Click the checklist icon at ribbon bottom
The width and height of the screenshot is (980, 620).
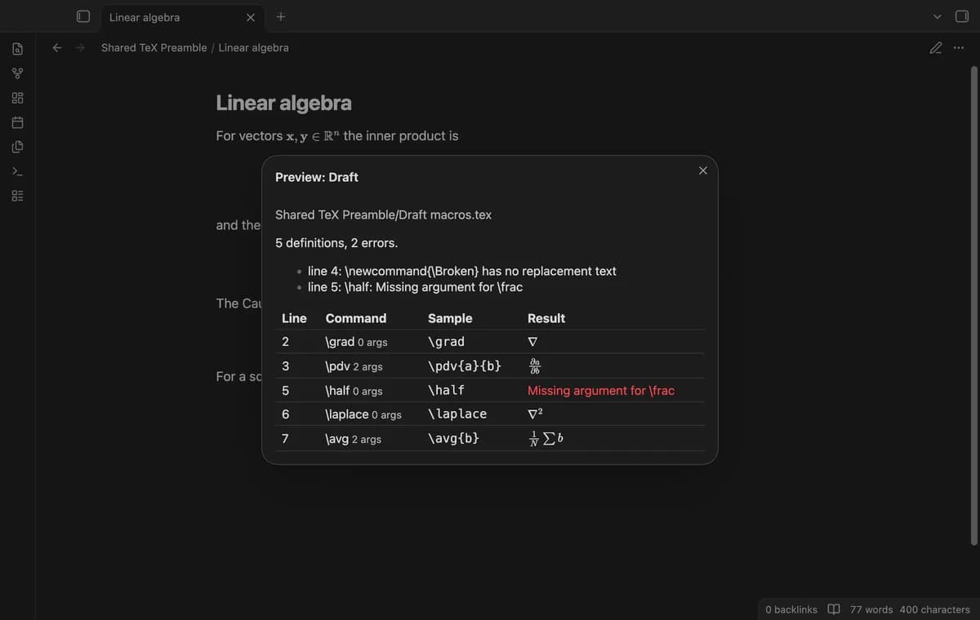coord(17,197)
